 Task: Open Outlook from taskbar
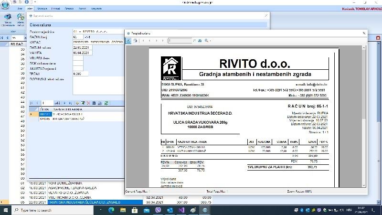(170, 210)
